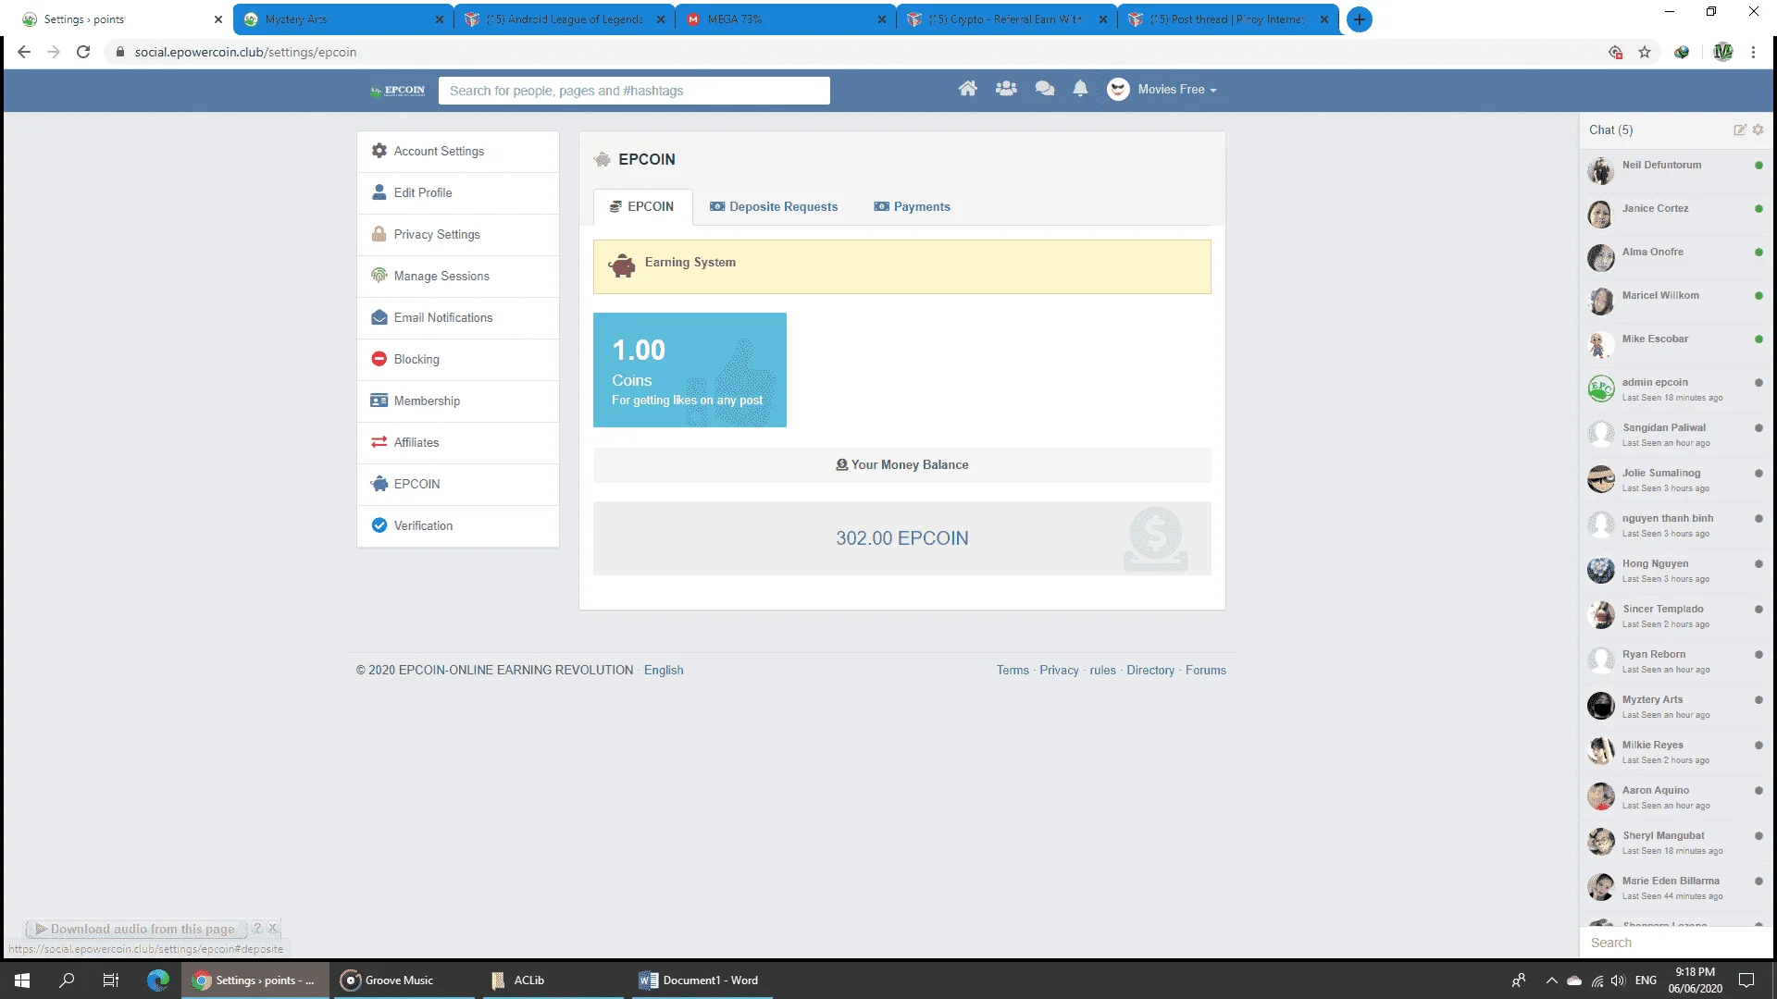Reload the current page
Image resolution: width=1777 pixels, height=999 pixels.
[x=83, y=52]
